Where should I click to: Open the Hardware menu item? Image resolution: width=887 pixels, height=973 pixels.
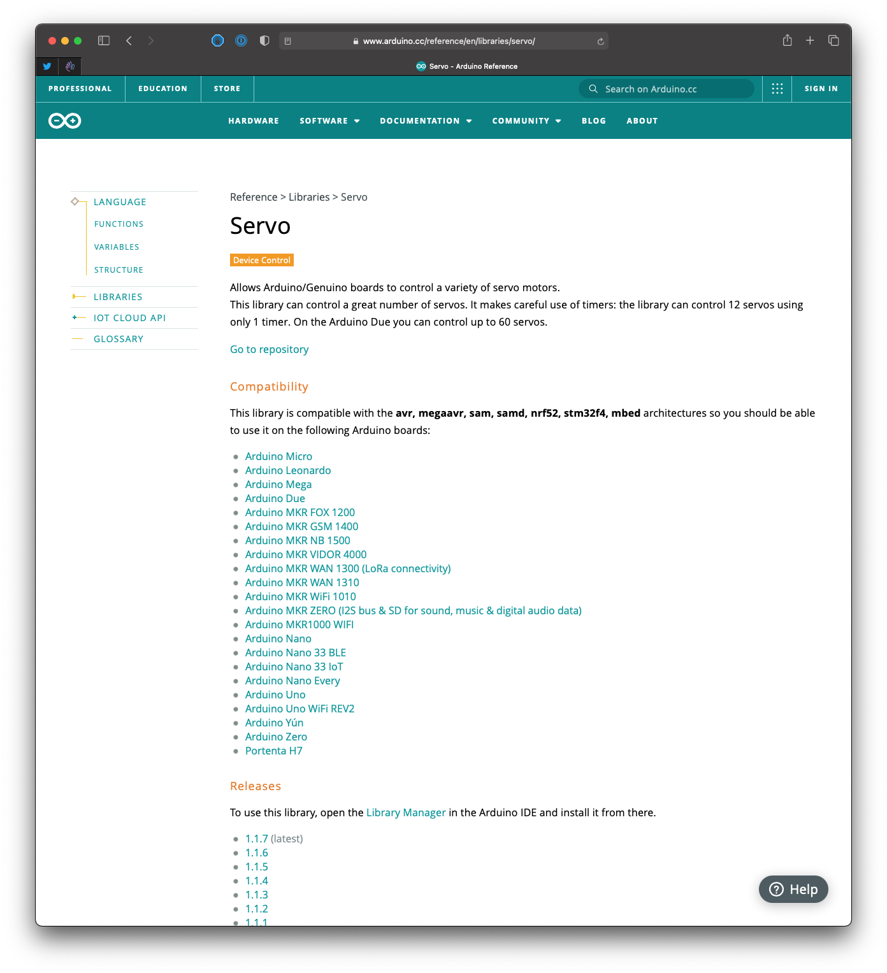coord(254,121)
